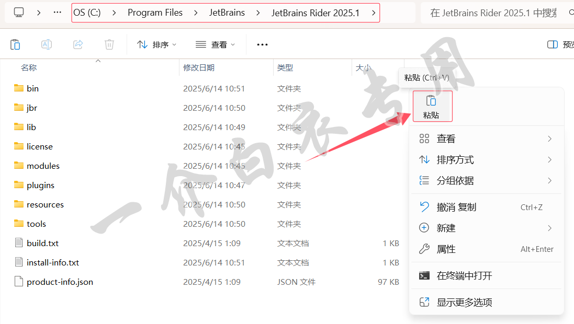Sort by 类型 column header
Screen dimensions: 574x324
[x=285, y=67]
